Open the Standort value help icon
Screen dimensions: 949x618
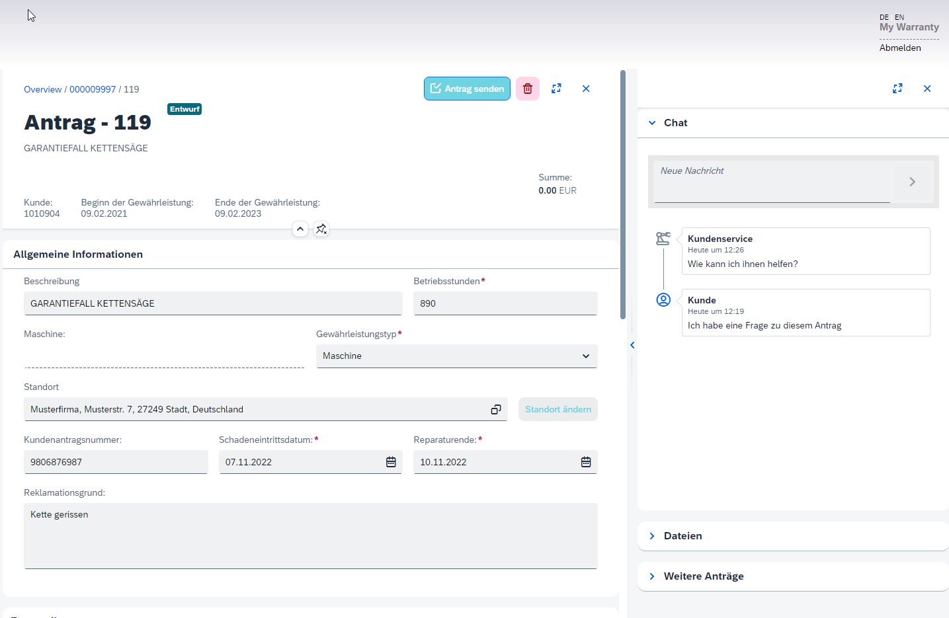pyautogui.click(x=496, y=410)
